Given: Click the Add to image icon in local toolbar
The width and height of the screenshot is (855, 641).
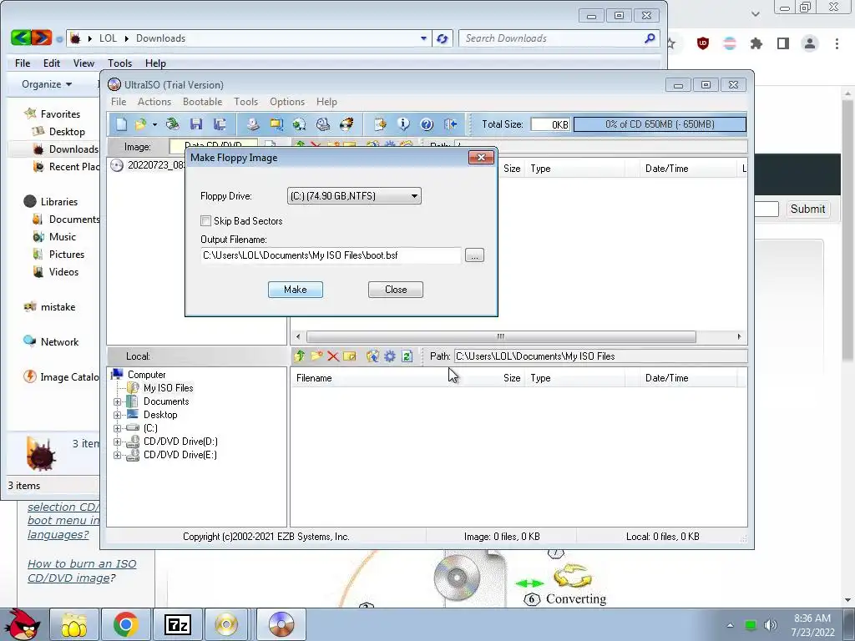Looking at the screenshot, I should pyautogui.click(x=372, y=356).
